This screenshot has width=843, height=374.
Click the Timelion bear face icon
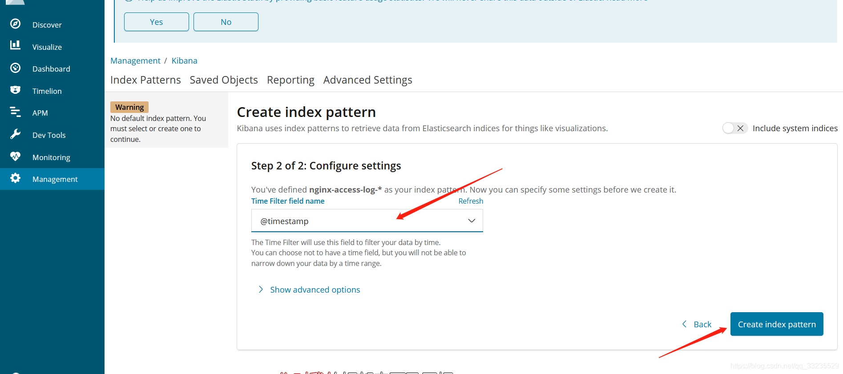pyautogui.click(x=15, y=90)
